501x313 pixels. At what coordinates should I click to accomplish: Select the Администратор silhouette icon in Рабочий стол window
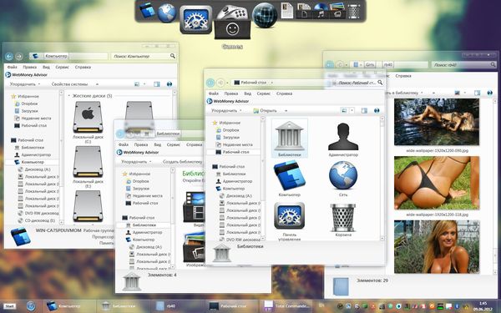(x=343, y=139)
